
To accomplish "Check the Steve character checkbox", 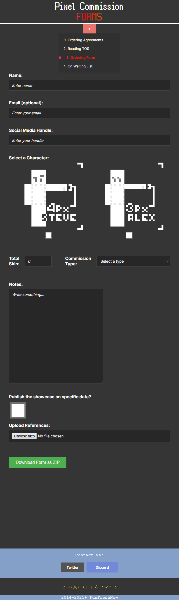I will pyautogui.click(x=49, y=235).
